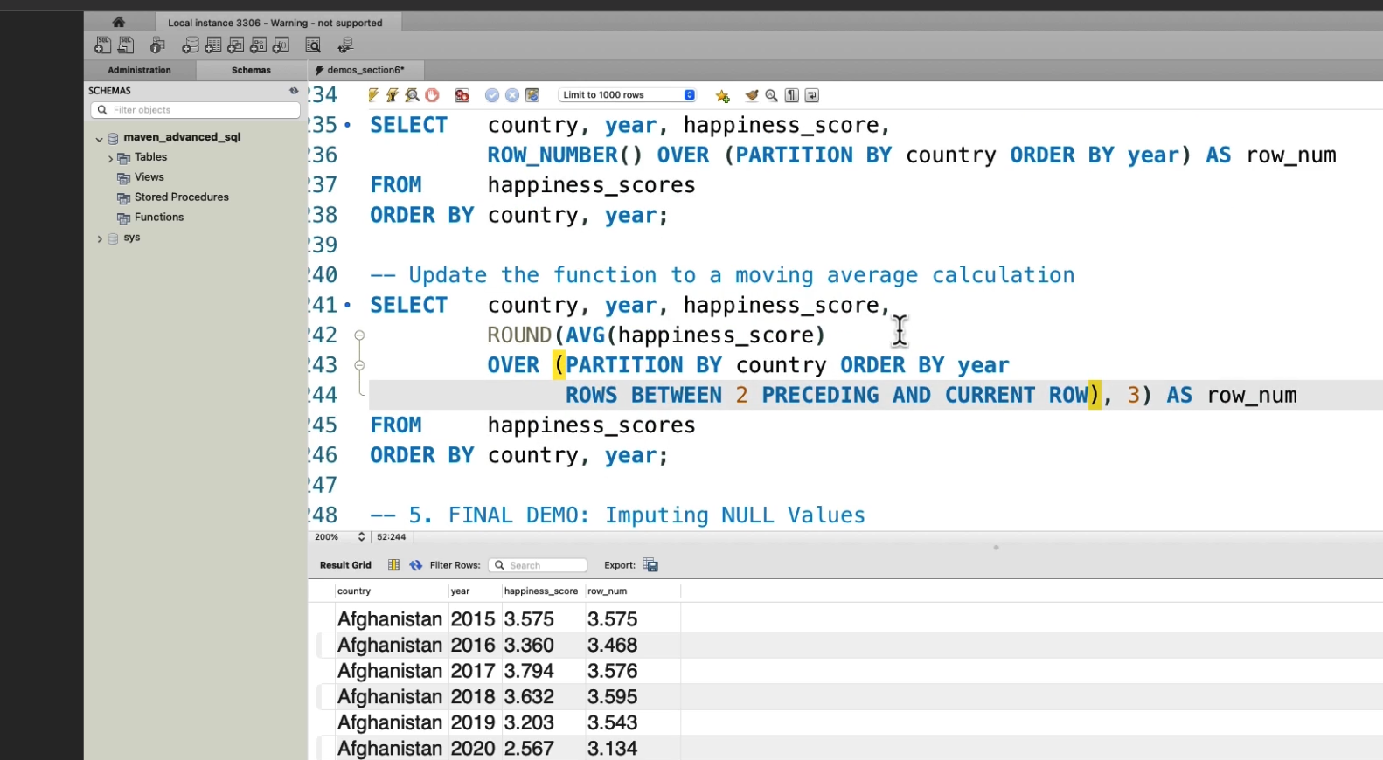Image resolution: width=1383 pixels, height=760 pixels.
Task: Click the reconnect to DBMS icon
Action: 345,45
